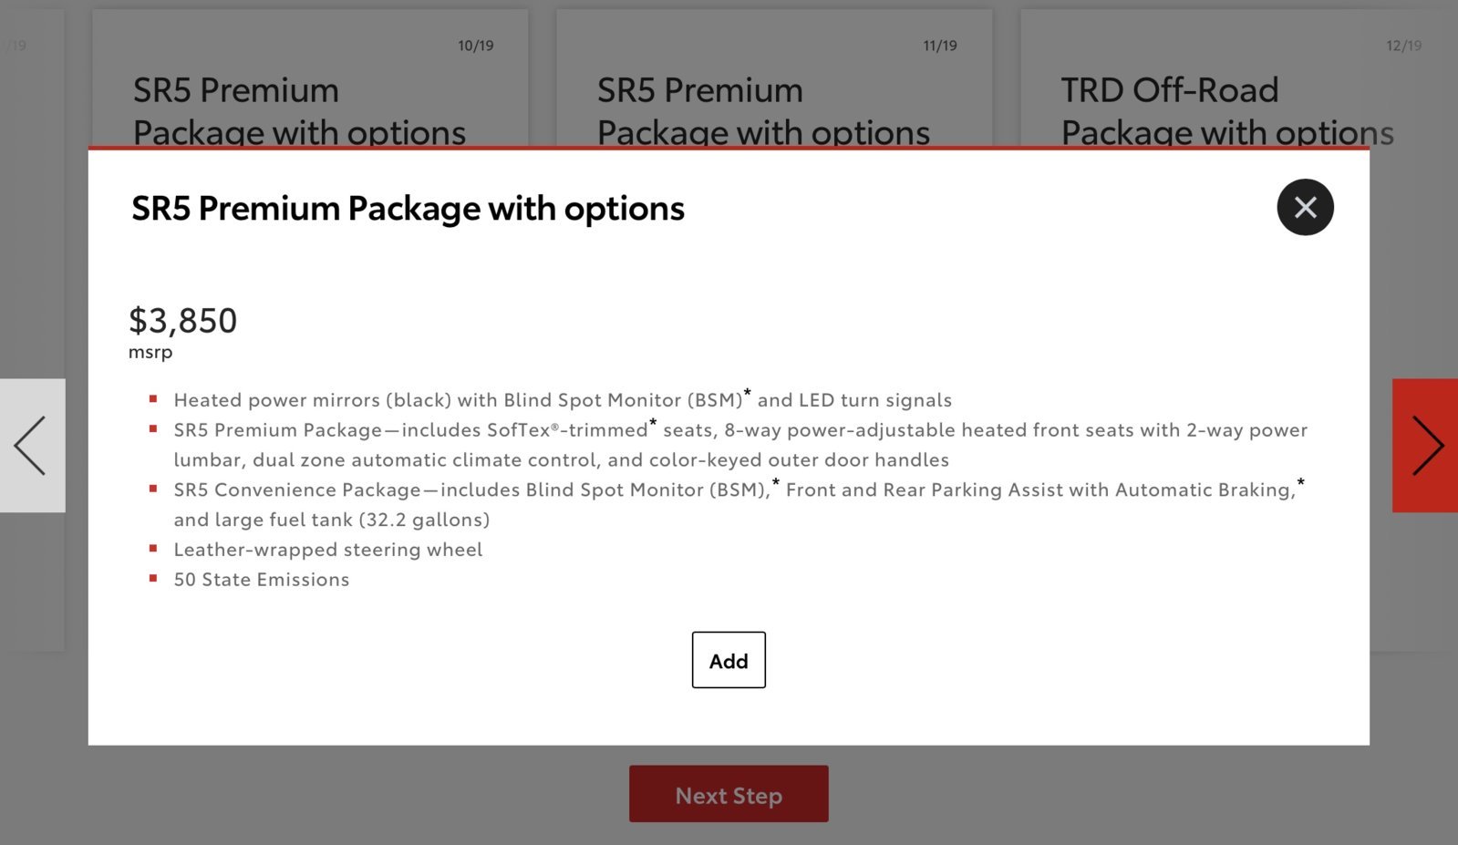
Task: Click the Leather-wrapped steering wheel bullet
Action: (328, 550)
